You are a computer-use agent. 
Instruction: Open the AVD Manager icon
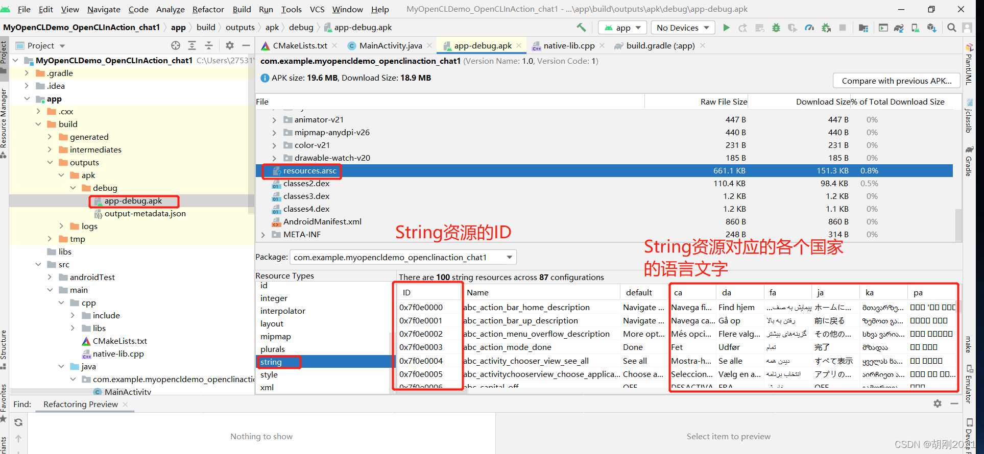coord(916,28)
